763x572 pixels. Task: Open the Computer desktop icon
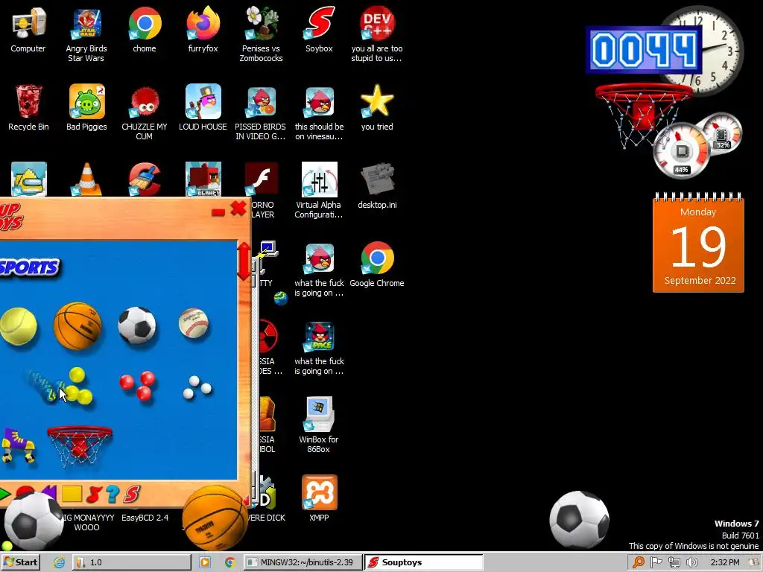(x=28, y=30)
